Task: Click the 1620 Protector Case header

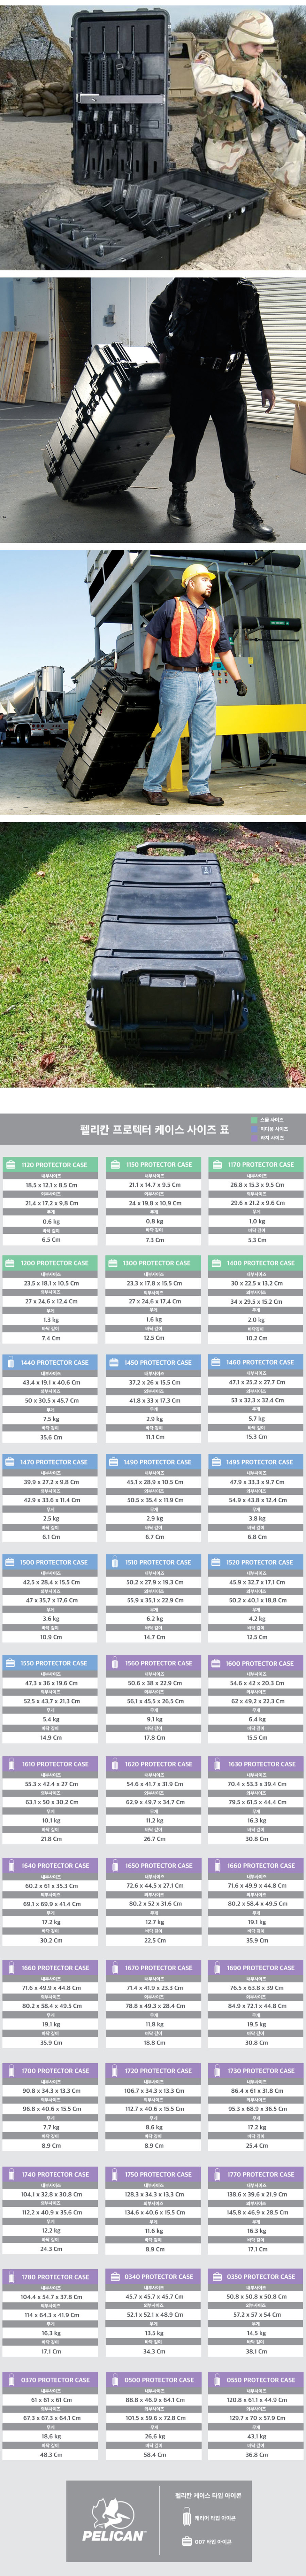Action: 153,1764
